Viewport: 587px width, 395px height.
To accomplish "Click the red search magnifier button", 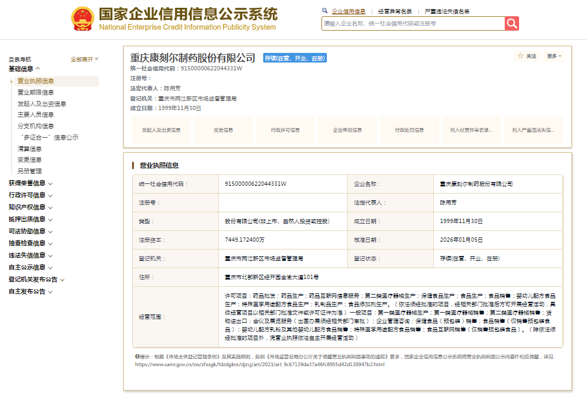I will pyautogui.click(x=511, y=23).
